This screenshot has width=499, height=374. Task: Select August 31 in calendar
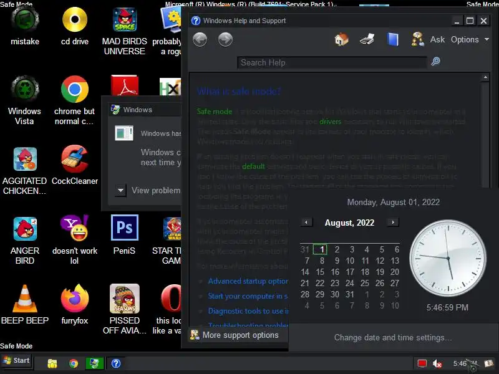350,294
